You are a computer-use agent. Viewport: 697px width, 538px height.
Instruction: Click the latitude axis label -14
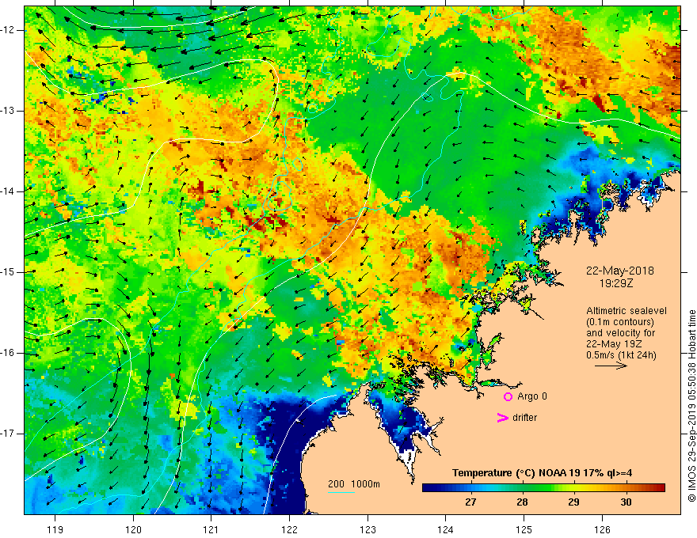[9, 191]
